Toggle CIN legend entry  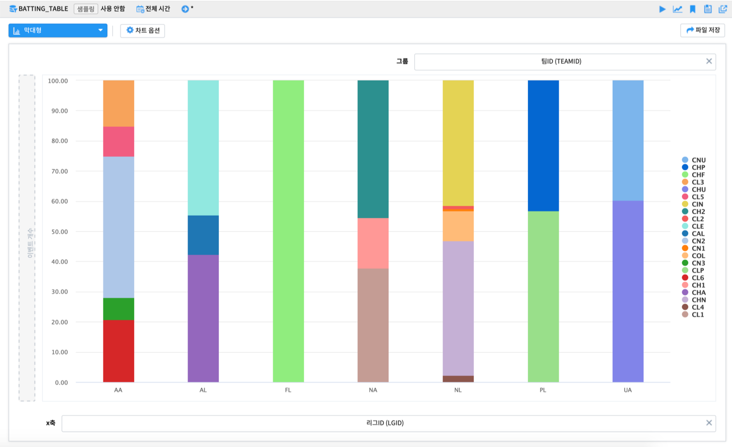tap(694, 204)
